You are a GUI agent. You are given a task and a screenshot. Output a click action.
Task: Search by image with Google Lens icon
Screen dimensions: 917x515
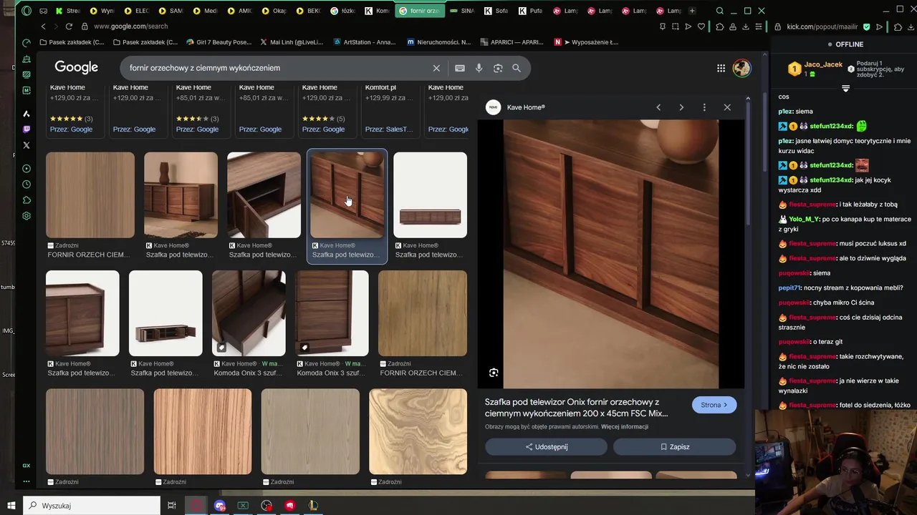coord(498,68)
